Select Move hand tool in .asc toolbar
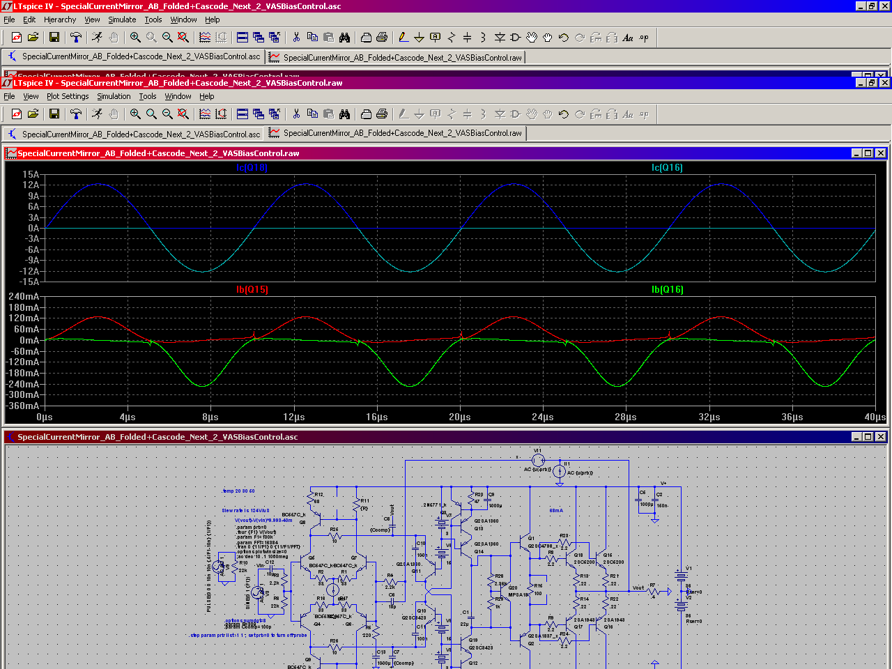 click(x=532, y=38)
